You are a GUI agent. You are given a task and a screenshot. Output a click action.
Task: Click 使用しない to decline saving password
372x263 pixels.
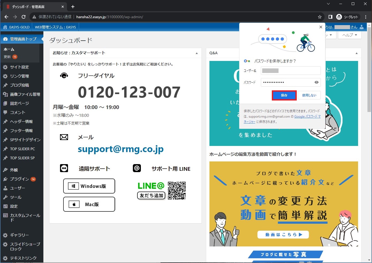click(309, 95)
